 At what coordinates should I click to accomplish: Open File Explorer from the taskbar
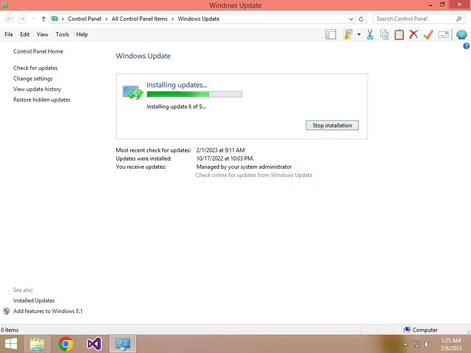click(37, 344)
